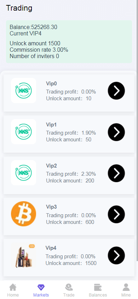Open the Mine profile icon
Screen dimensions: 138x299
[x=126, y=287]
